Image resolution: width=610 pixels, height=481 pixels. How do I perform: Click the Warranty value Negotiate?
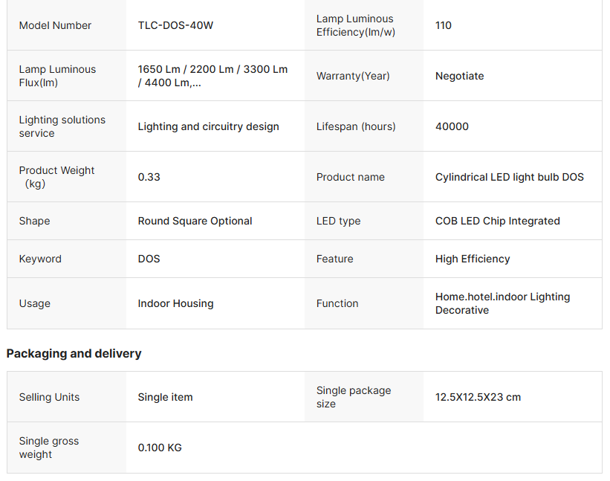[459, 76]
